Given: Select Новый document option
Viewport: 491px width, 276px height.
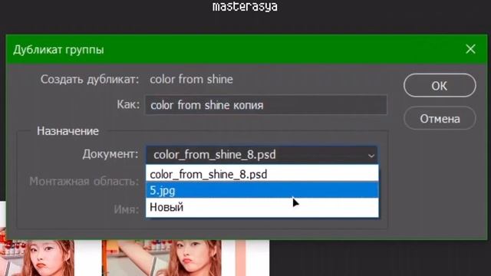Looking at the screenshot, I should [x=262, y=207].
